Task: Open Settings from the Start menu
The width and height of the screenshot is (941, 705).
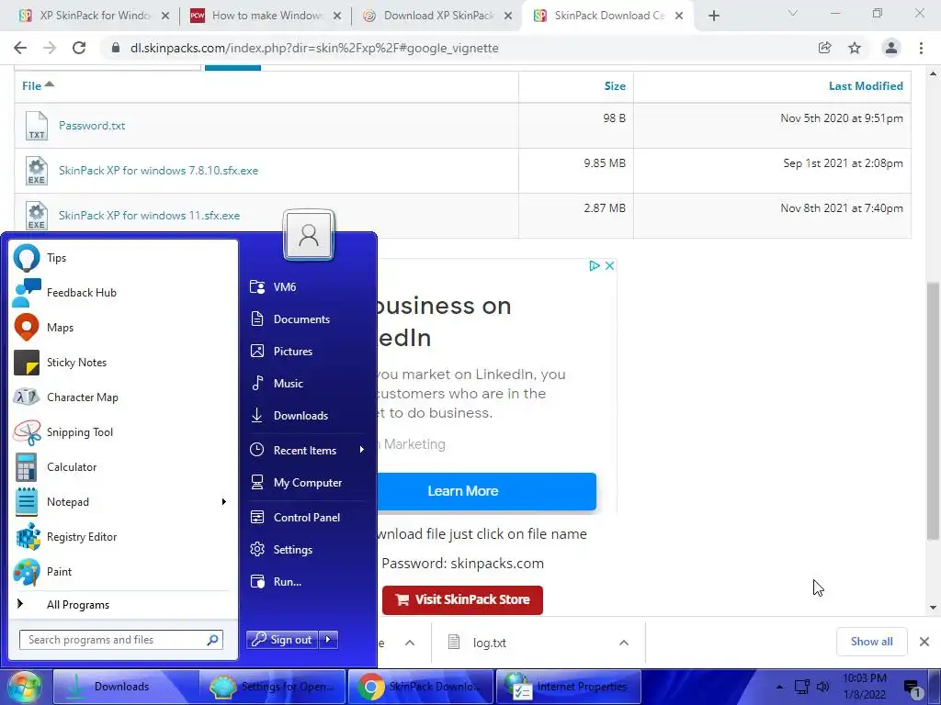Action: tap(306, 549)
